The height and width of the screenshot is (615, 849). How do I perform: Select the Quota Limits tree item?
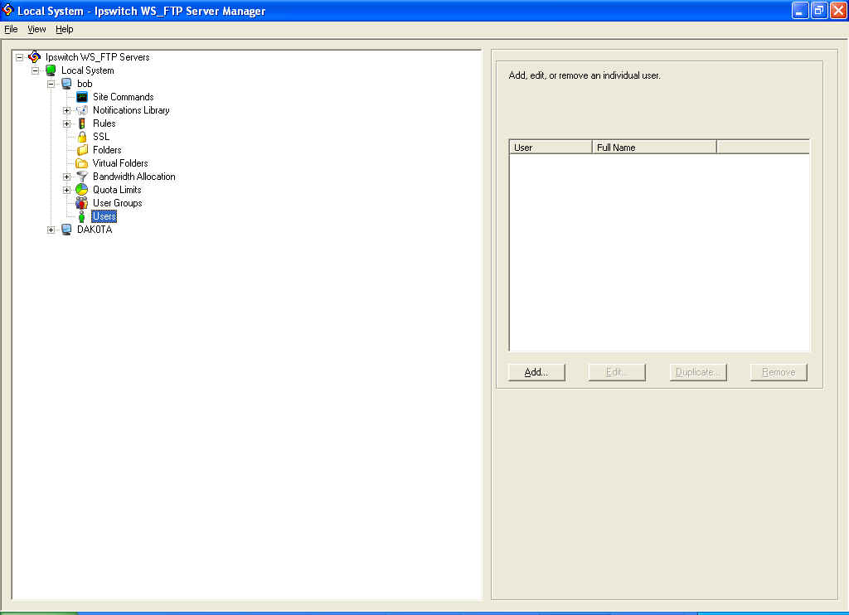(x=117, y=190)
